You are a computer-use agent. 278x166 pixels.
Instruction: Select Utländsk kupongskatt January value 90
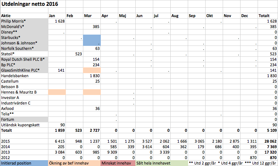coord(57,125)
